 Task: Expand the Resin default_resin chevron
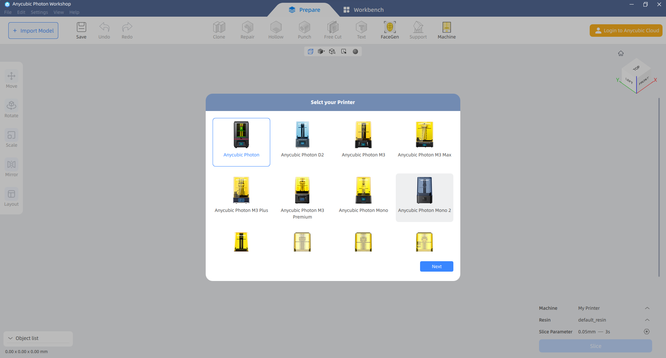coord(647,320)
